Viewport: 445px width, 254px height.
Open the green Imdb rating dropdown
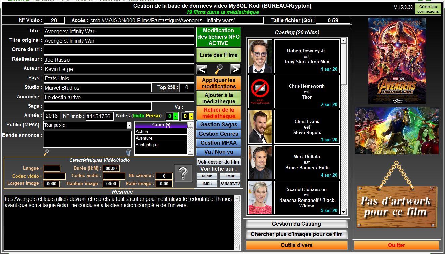pyautogui.click(x=176, y=116)
